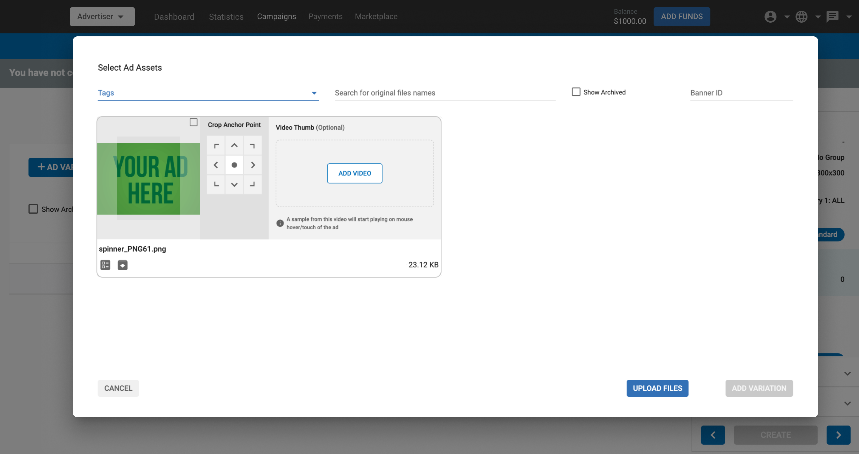This screenshot has height=456, width=859.
Task: Open the language globe dropdown
Action: [x=802, y=16]
